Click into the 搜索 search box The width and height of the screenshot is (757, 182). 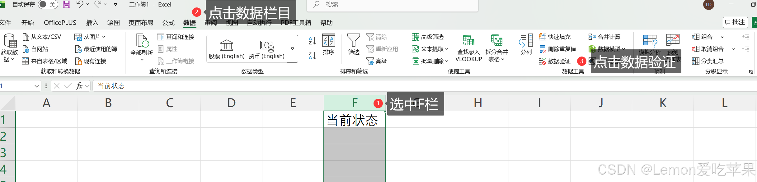[392, 5]
